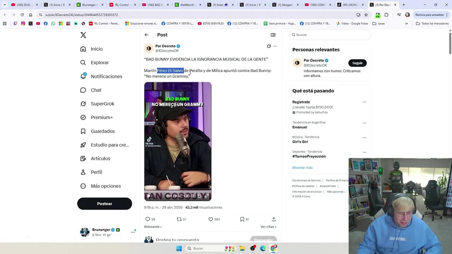Open Registrate promoted options menu

pyautogui.click(x=364, y=102)
